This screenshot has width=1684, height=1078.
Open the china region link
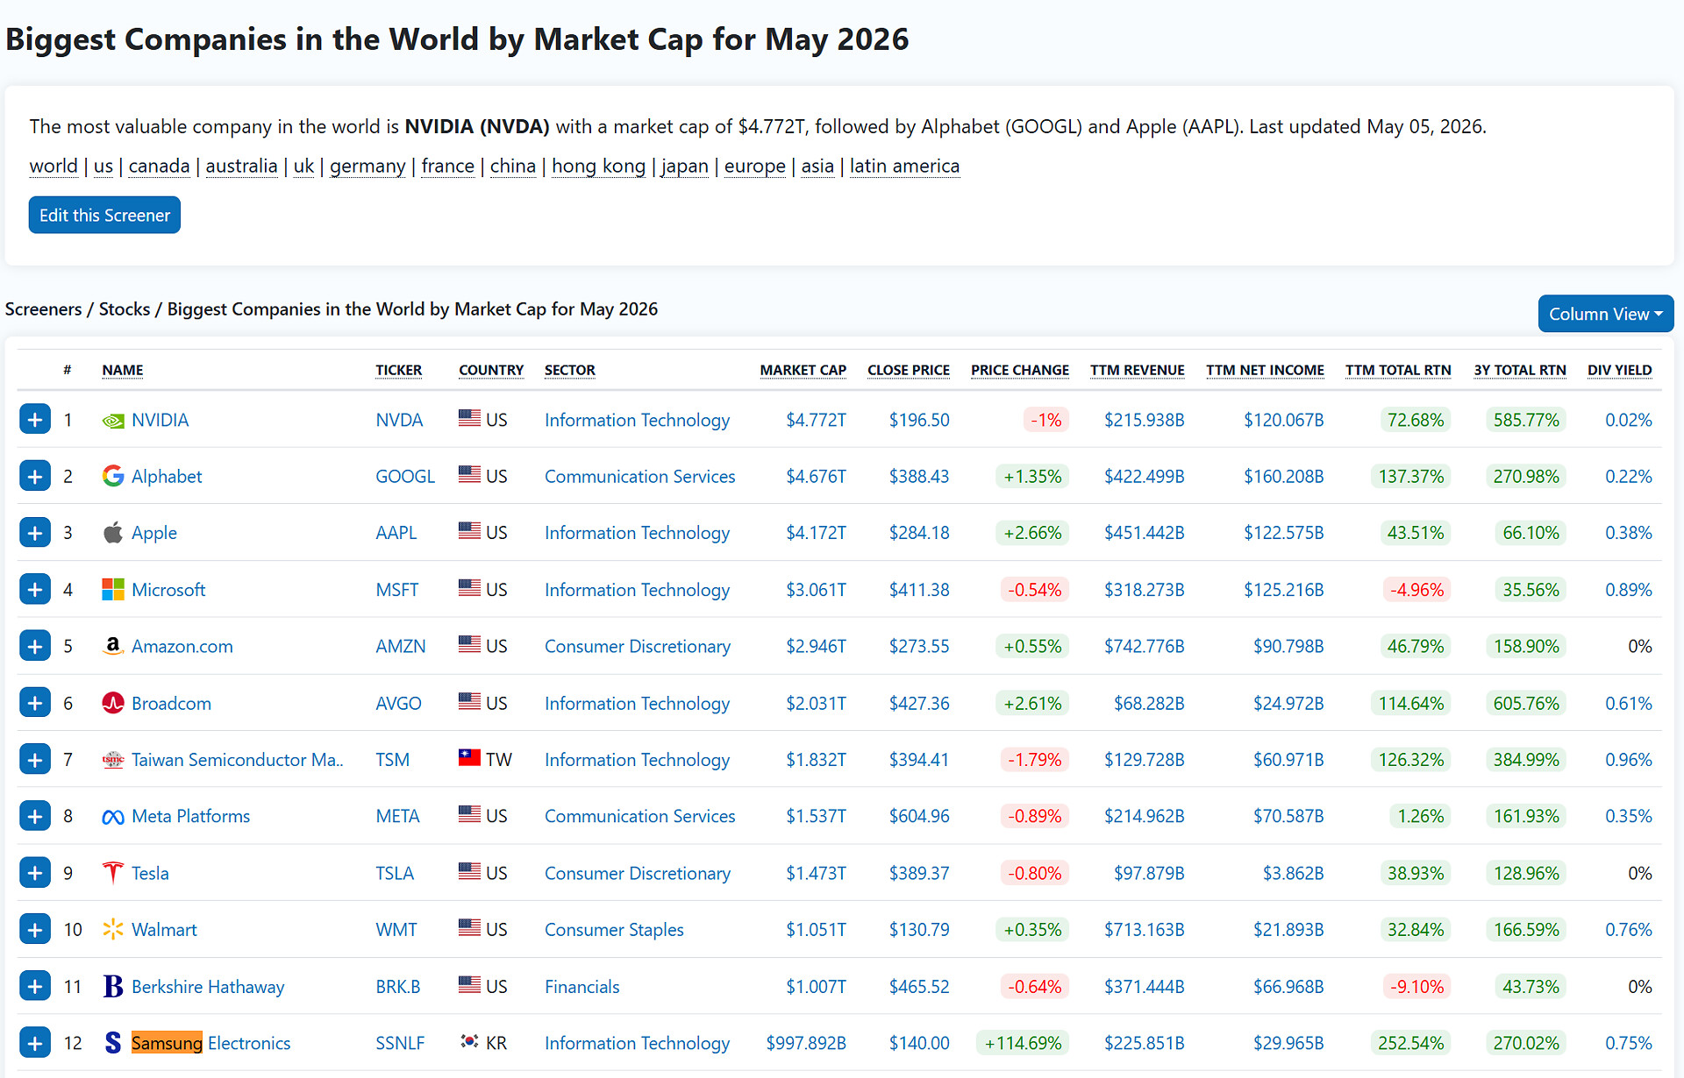pos(513,167)
